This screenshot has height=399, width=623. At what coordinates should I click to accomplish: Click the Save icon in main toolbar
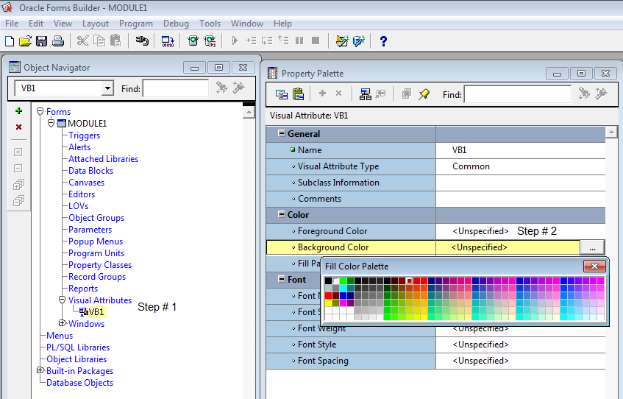click(41, 41)
